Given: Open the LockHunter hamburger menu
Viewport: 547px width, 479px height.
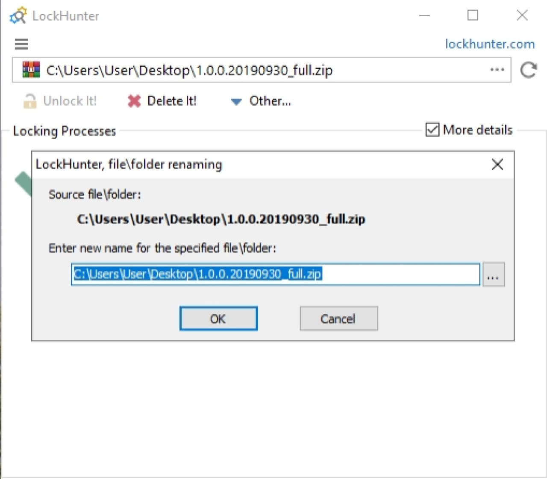Looking at the screenshot, I should [21, 44].
